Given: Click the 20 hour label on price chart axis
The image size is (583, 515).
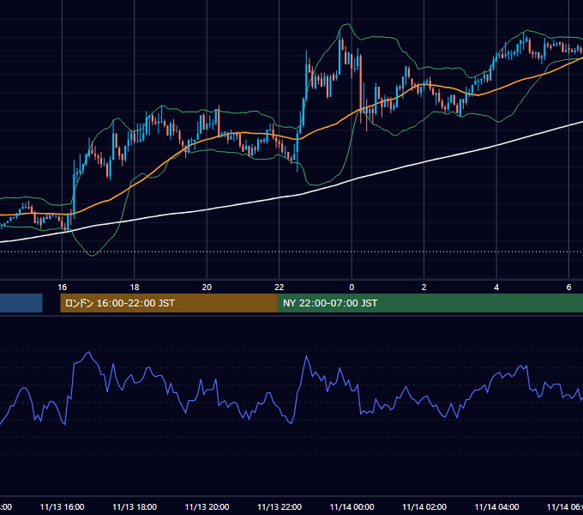Looking at the screenshot, I should tap(207, 288).
